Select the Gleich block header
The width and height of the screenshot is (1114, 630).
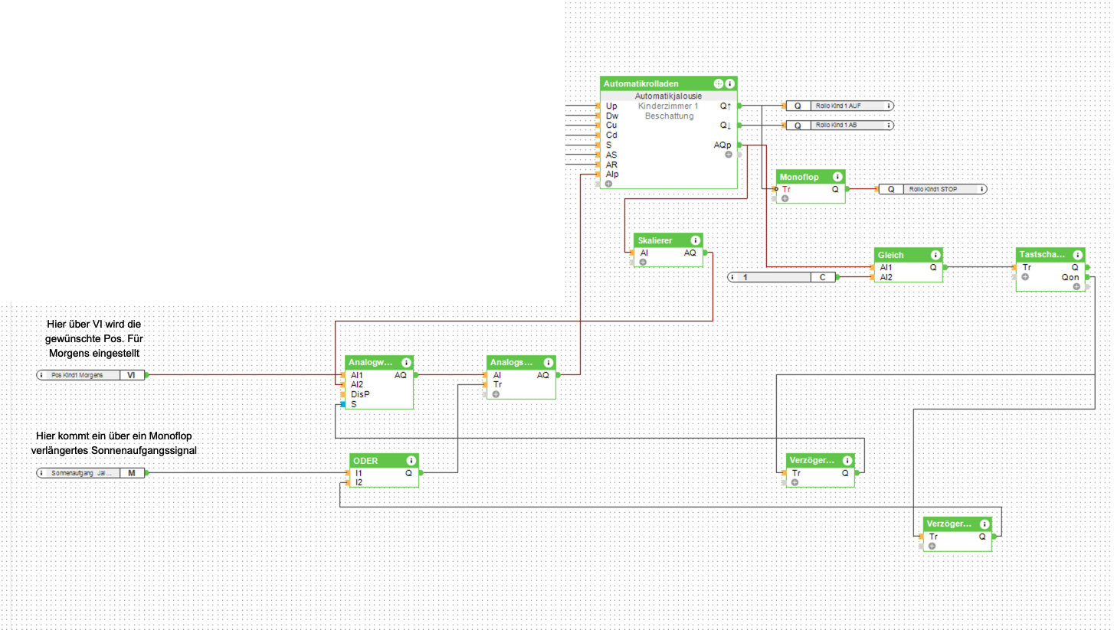tap(908, 255)
